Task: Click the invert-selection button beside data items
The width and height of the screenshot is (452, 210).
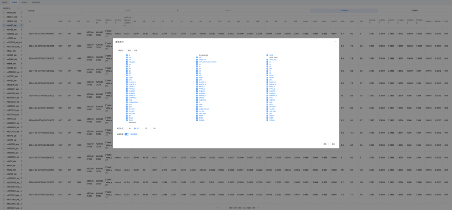Action: coord(136,50)
